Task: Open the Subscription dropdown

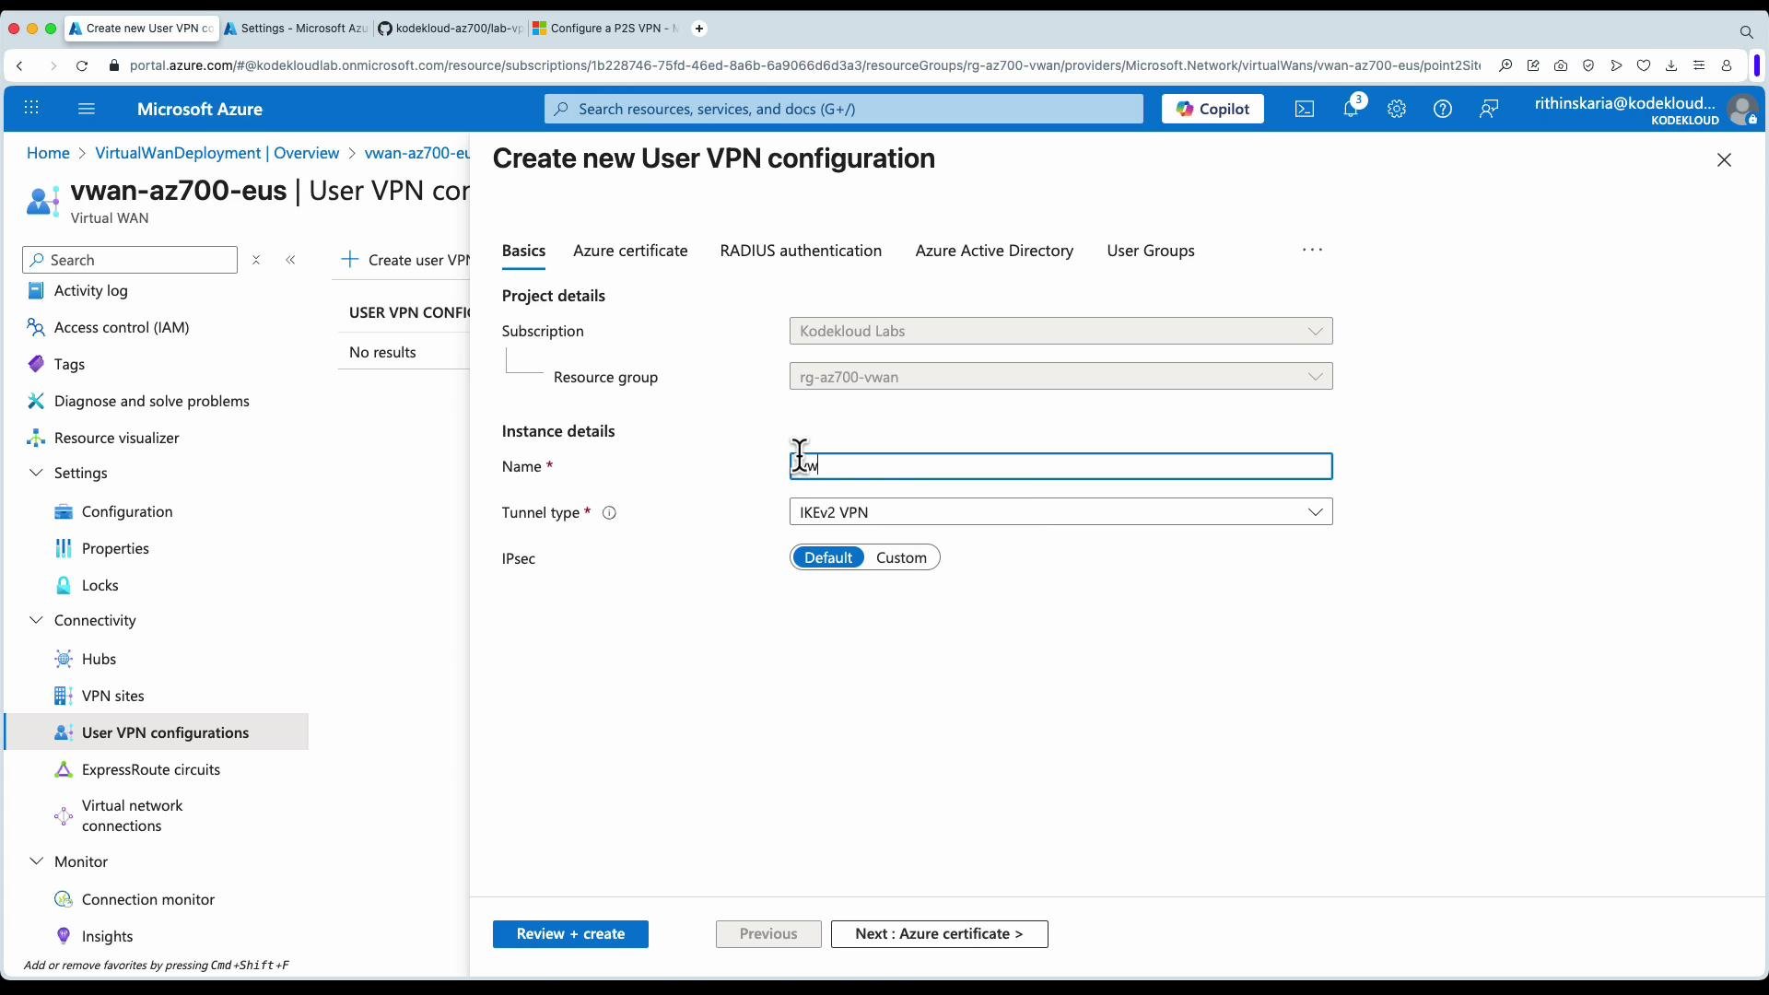Action: 1060,331
